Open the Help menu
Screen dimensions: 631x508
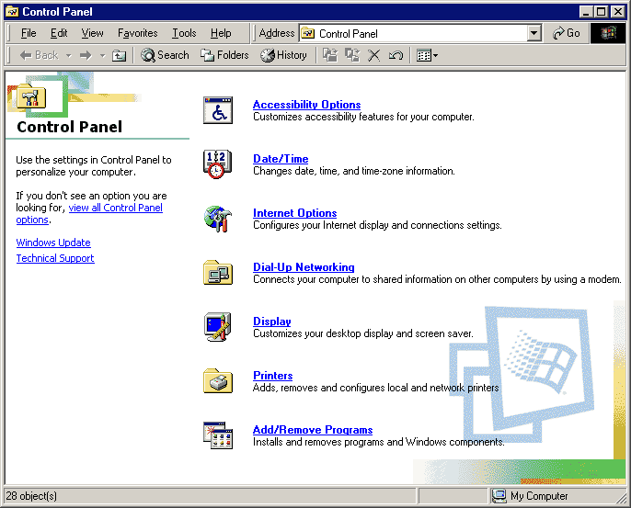(x=221, y=33)
